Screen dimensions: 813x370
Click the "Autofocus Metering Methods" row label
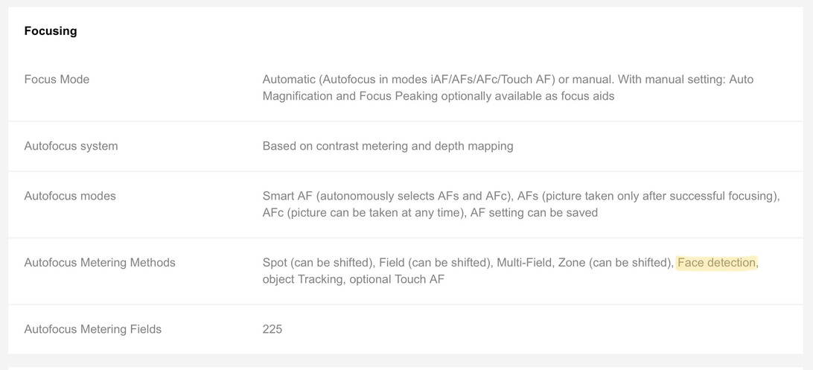(x=100, y=262)
